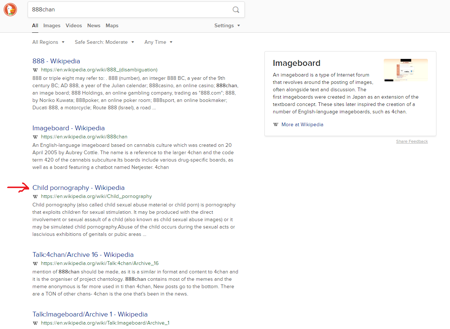Click the snippet starting 'An English-language imageboard based on cannabis'
This screenshot has width=450, height=329.
133,156
